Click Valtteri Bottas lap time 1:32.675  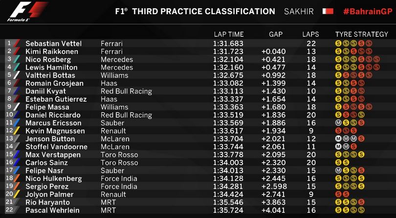pyautogui.click(x=228, y=75)
